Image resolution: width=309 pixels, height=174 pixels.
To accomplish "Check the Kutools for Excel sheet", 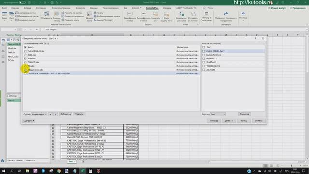I will tap(204, 55).
